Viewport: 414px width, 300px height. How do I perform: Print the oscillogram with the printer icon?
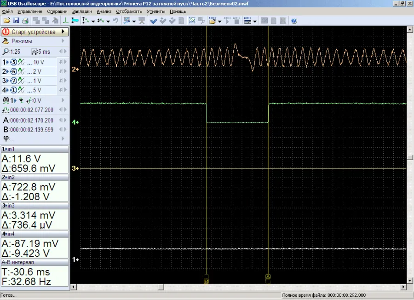(25, 21)
